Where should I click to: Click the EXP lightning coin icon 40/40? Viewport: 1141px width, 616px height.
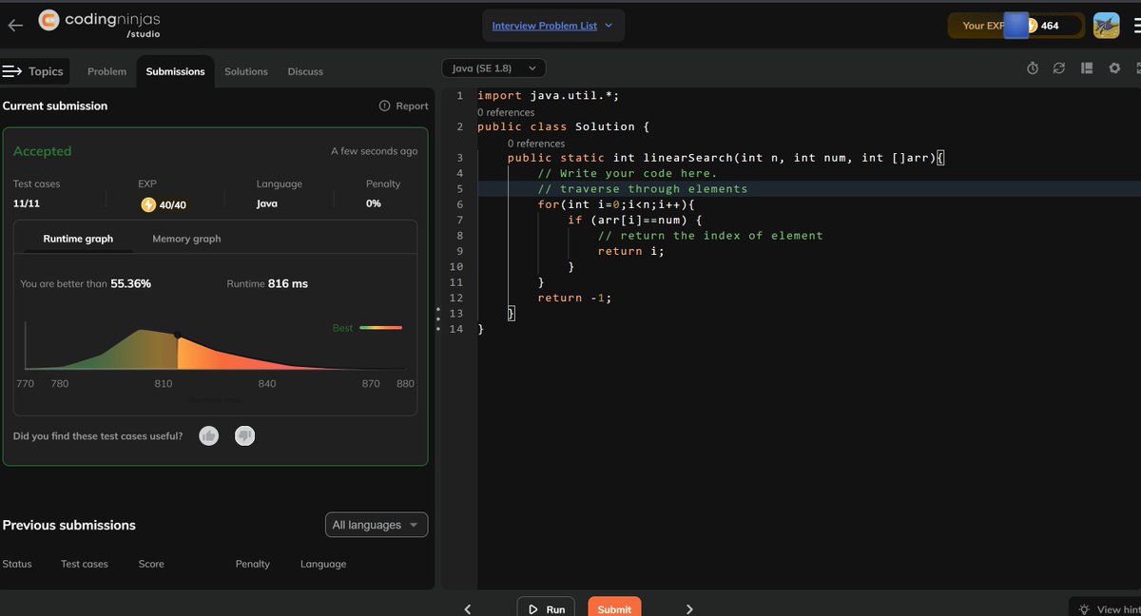148,204
